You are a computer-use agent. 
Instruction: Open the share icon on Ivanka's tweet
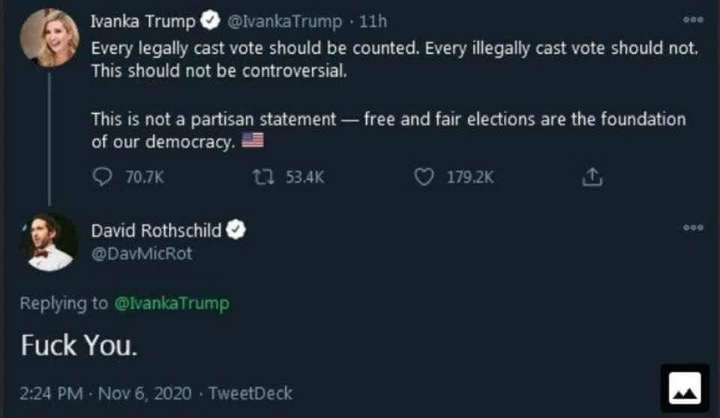[592, 177]
